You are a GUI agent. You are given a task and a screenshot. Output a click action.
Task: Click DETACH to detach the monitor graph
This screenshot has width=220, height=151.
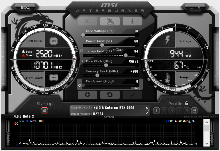[x=109, y=117]
